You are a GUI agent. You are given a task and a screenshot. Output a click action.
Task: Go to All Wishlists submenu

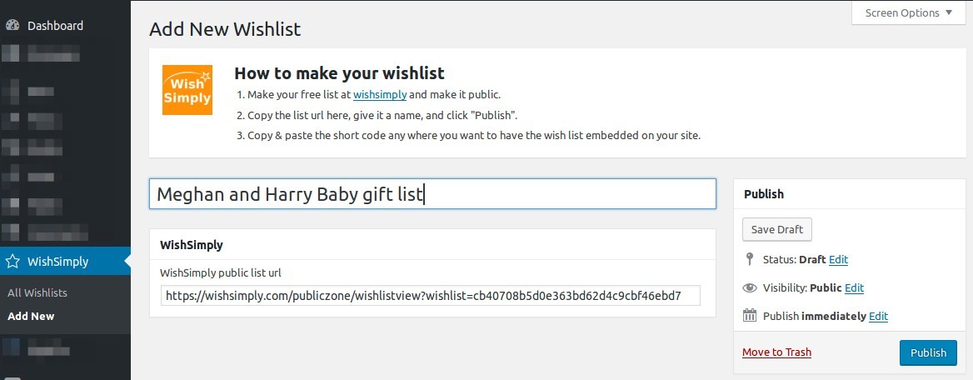pos(37,292)
